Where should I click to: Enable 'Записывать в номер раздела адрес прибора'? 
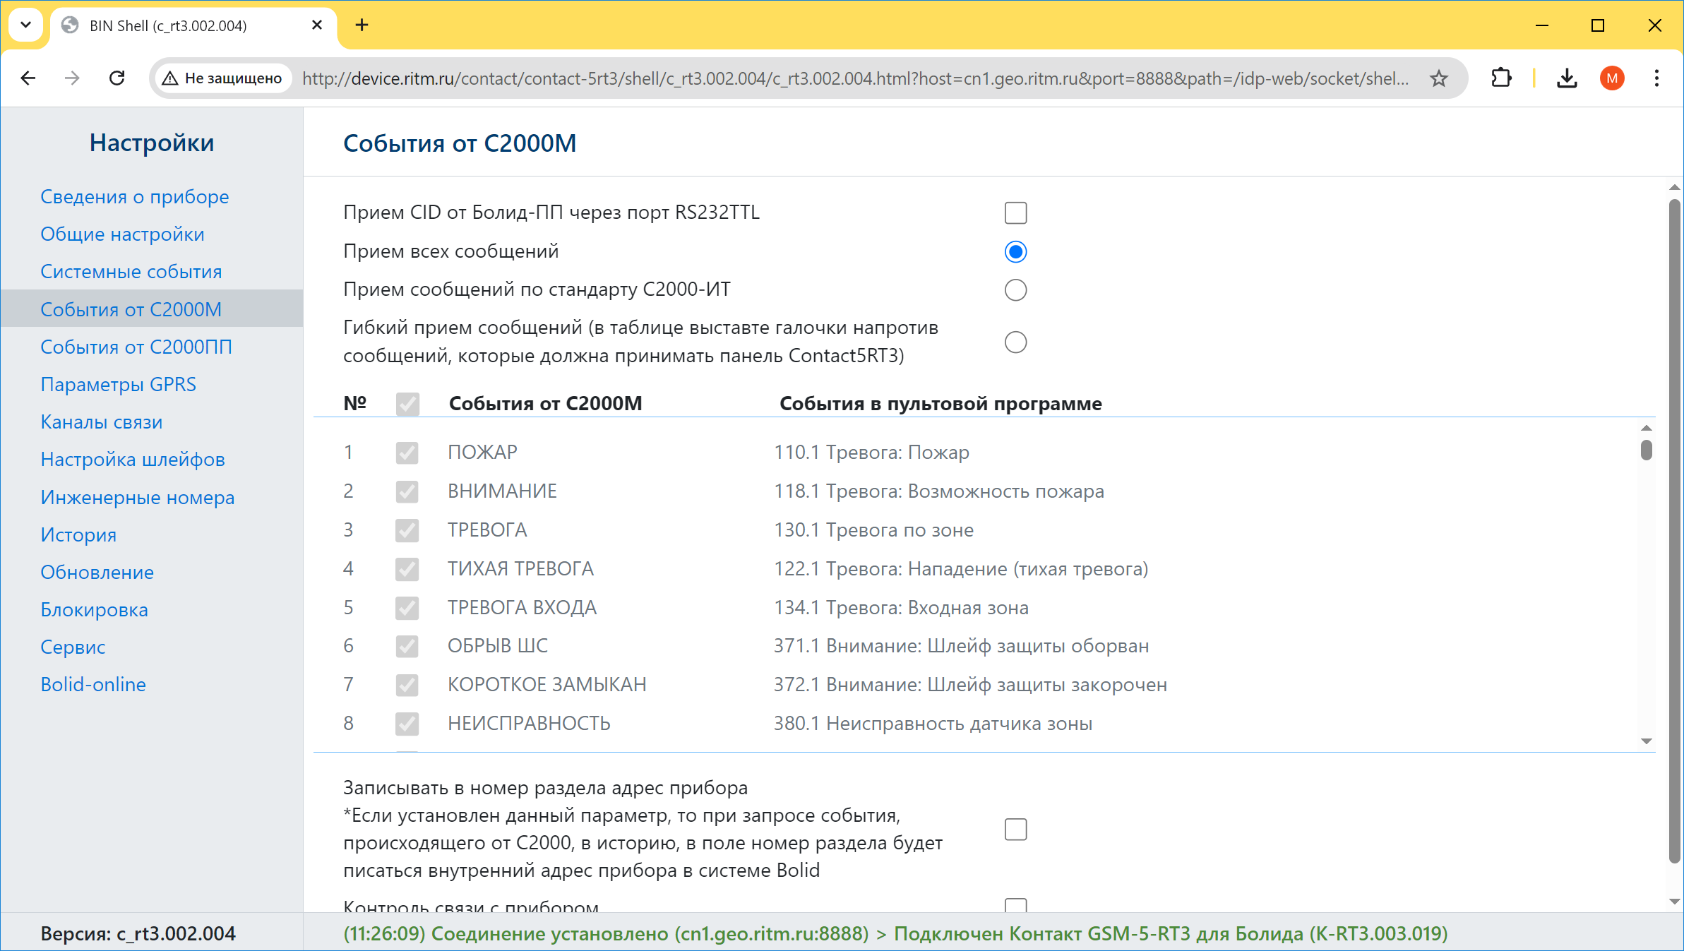(x=1015, y=829)
